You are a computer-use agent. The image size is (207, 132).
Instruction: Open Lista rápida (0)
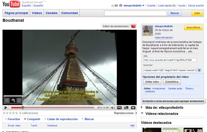[167, 5]
